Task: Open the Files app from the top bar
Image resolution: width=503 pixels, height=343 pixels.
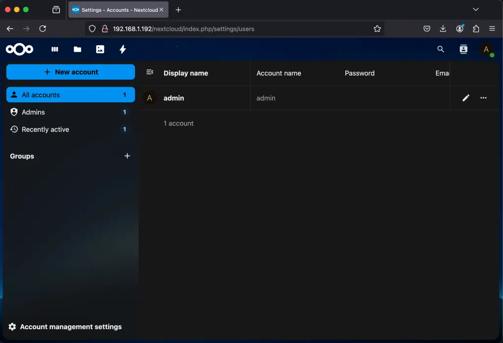Action: (77, 49)
